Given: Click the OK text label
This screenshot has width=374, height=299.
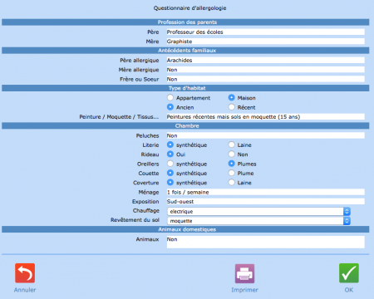Looking at the screenshot, I should 349,290.
